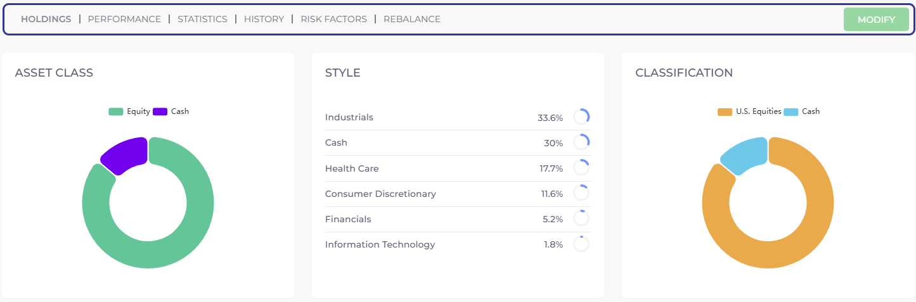Image resolution: width=916 pixels, height=302 pixels.
Task: Click the Consumer Discretionary progress ring
Action: (x=581, y=193)
